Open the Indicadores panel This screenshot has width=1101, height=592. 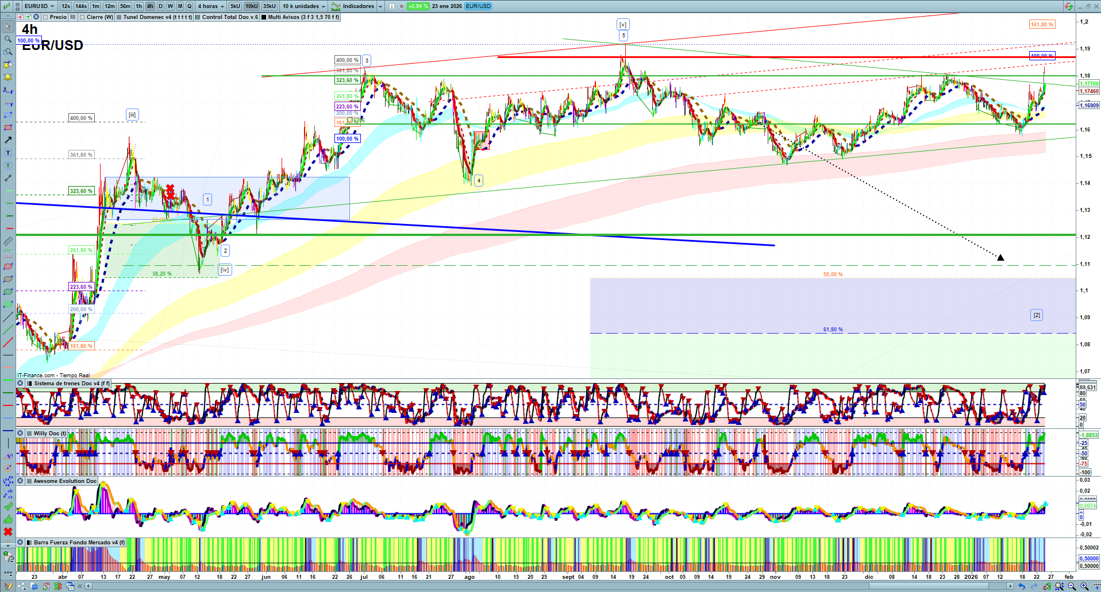coord(357,6)
